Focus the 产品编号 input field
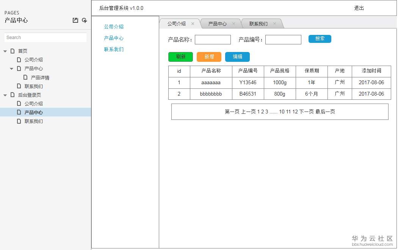This screenshot has width=398, height=250. [x=283, y=39]
